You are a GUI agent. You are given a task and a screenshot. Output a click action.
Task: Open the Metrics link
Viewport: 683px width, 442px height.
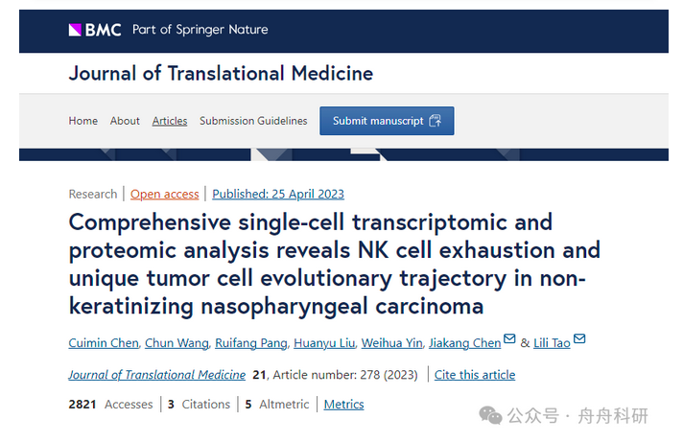tap(343, 404)
